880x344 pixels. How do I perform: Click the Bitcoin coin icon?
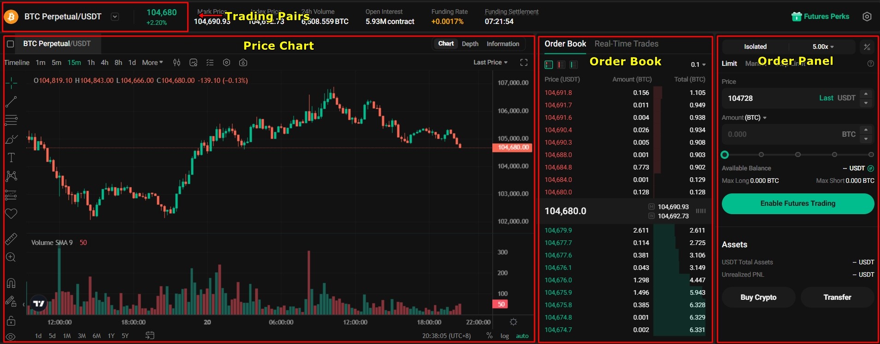click(11, 17)
